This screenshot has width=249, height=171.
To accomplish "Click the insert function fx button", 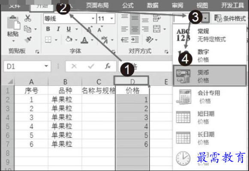I will [108, 66].
